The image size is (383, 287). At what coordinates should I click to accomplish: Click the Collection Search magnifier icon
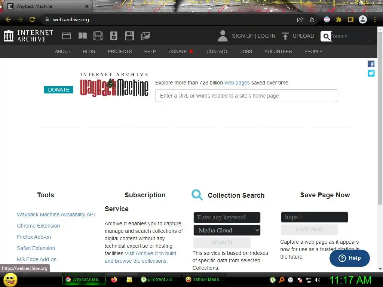click(197, 195)
